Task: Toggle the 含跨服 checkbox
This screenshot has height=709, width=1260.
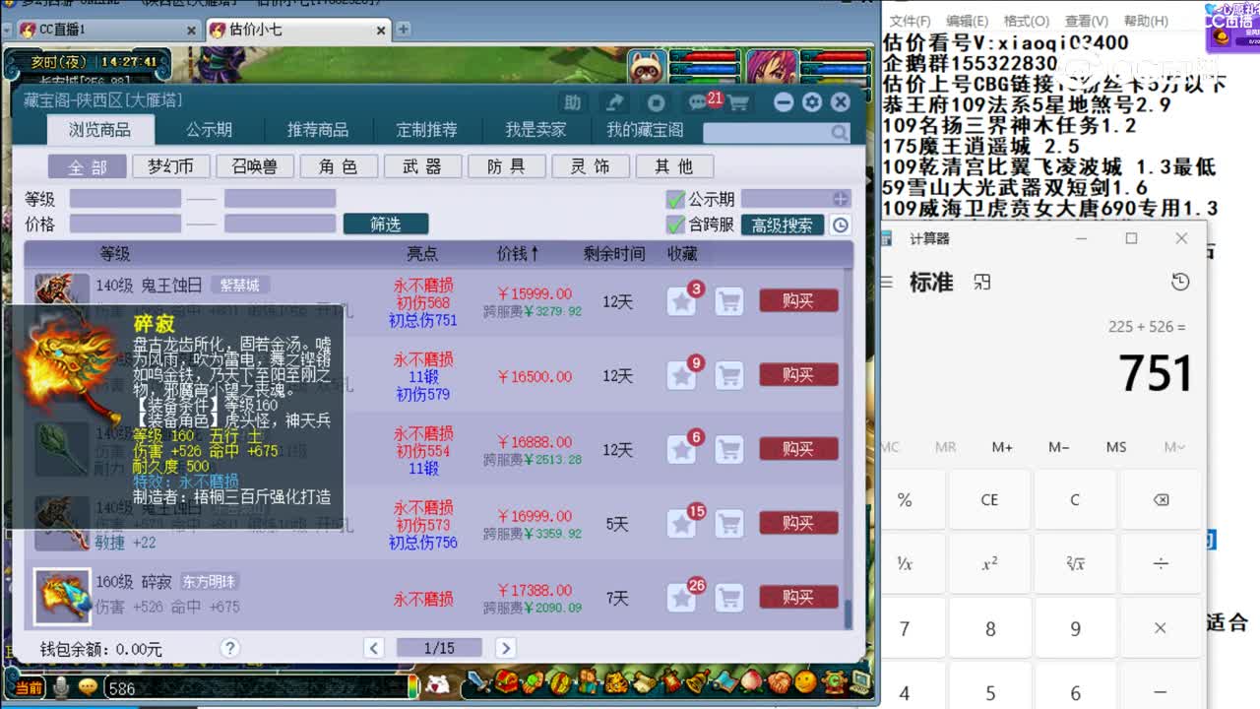Action: pos(675,226)
